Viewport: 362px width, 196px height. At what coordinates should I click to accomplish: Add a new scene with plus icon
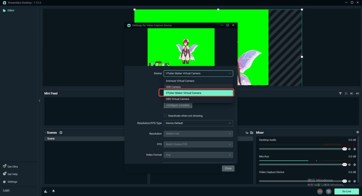point(61,132)
